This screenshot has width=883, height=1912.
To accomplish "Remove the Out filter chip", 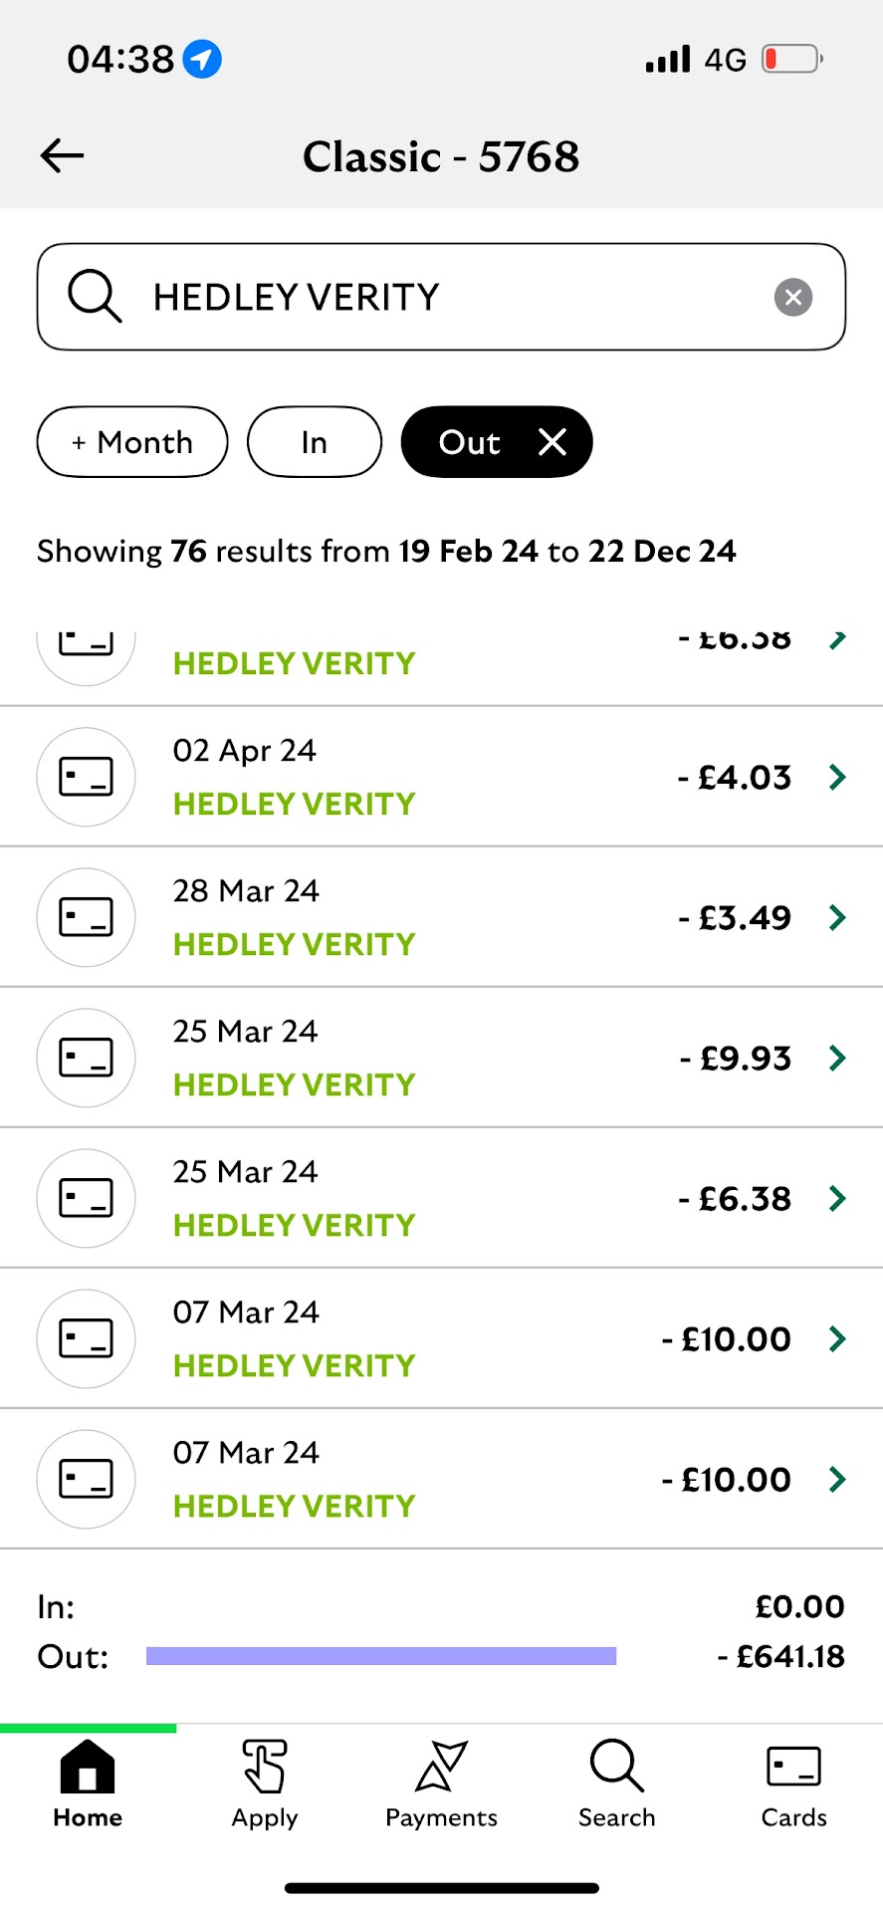I will point(552,442).
